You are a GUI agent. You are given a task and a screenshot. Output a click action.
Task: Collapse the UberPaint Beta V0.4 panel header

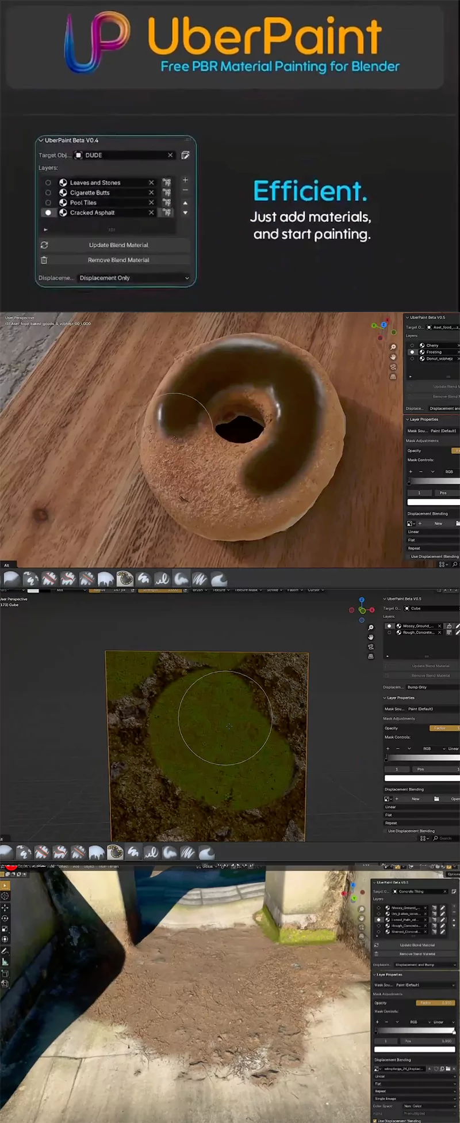tap(41, 141)
